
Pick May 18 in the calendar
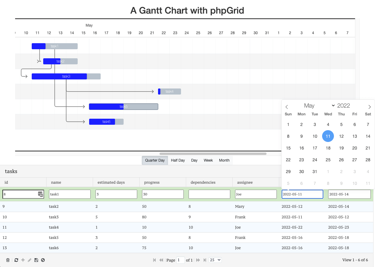328,148
